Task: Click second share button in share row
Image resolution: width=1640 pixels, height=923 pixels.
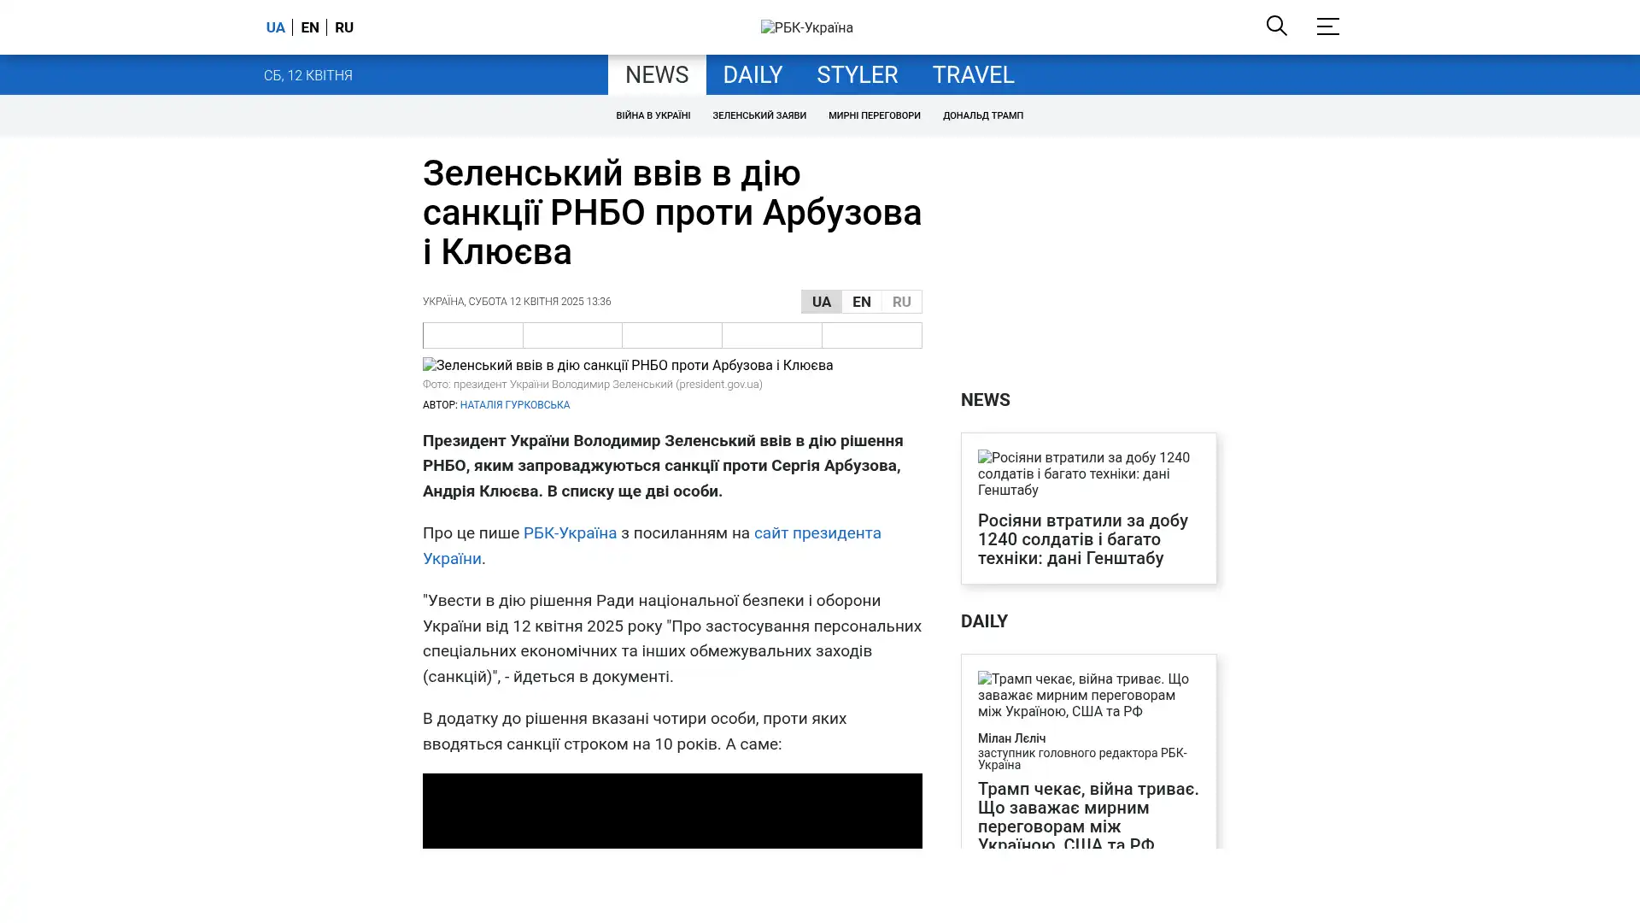Action: (572, 335)
